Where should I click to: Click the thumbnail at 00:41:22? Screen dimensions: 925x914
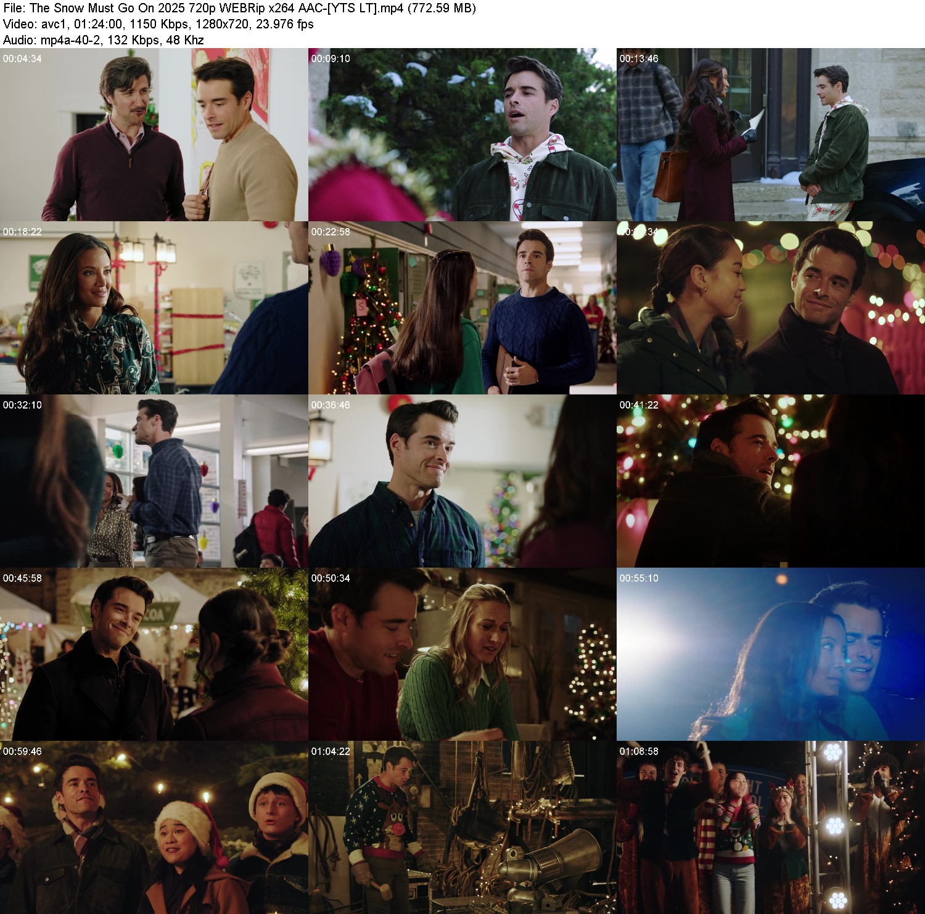pos(771,481)
